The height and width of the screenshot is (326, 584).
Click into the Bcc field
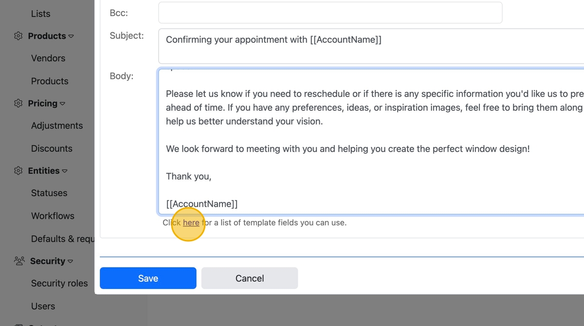(330, 13)
